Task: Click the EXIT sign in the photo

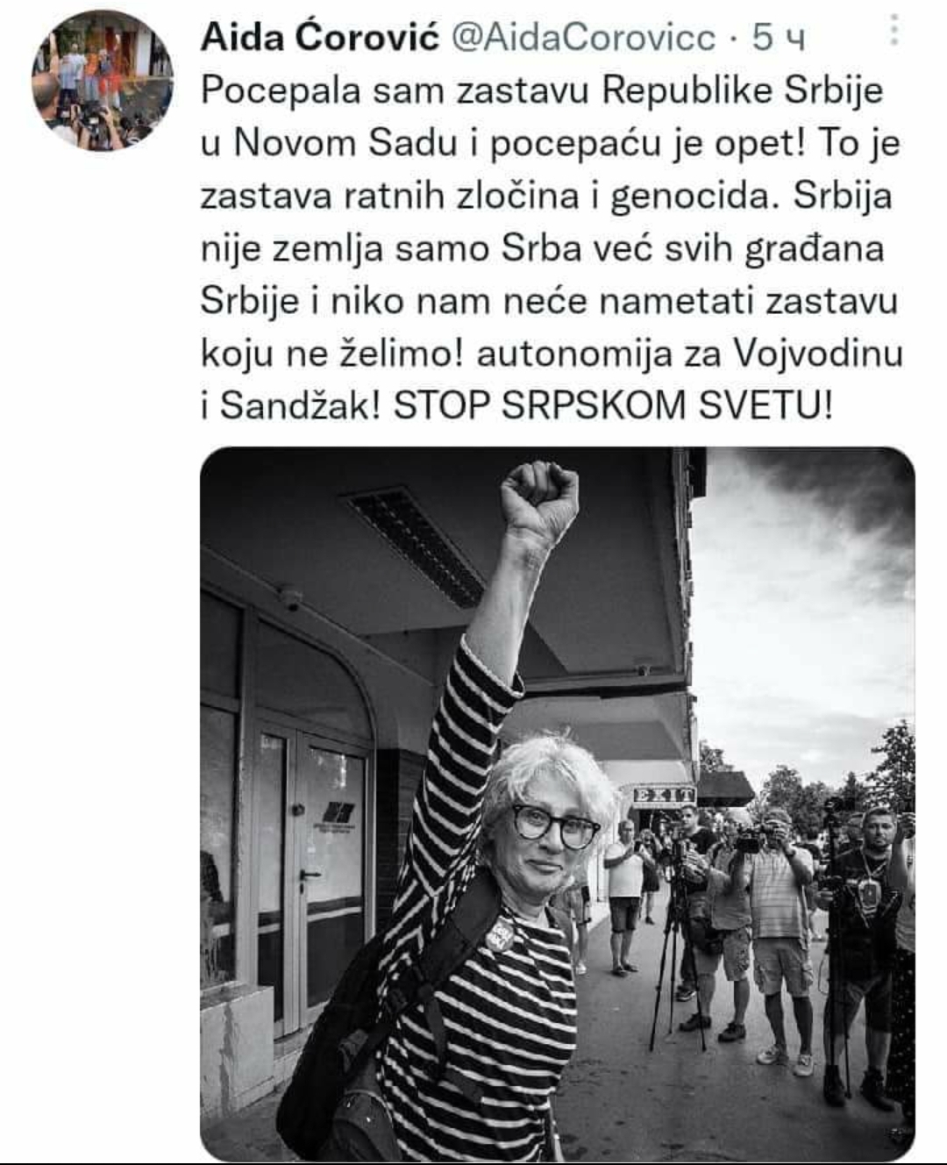Action: pos(663,797)
